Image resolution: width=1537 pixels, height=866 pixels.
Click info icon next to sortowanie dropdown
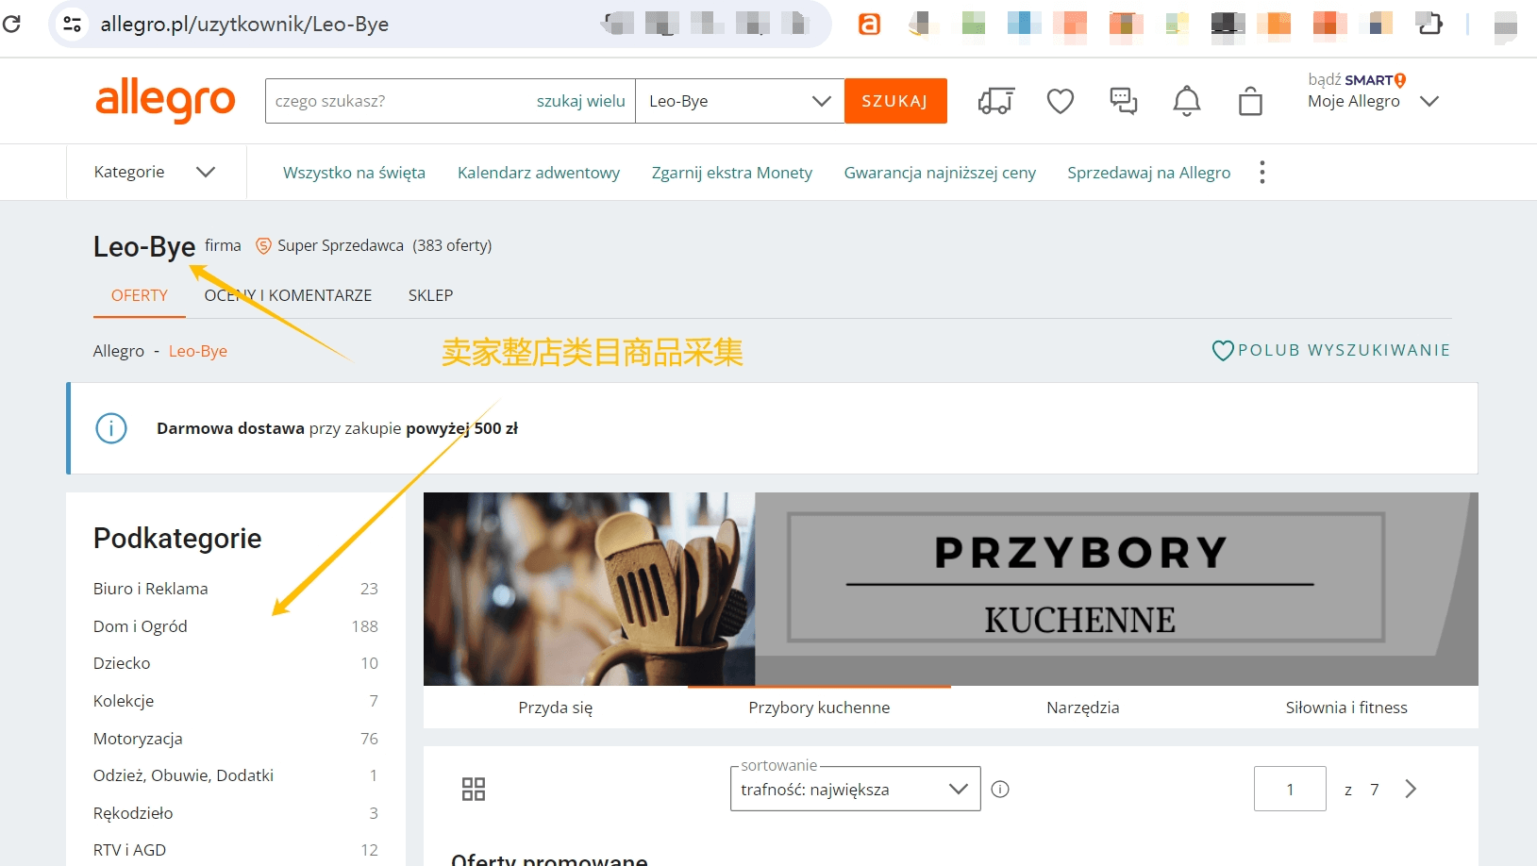1000,789
